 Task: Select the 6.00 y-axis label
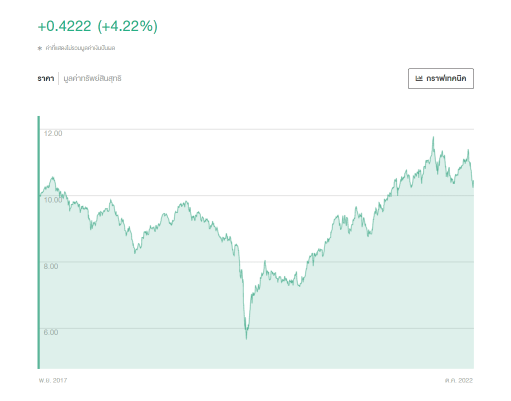pos(51,332)
